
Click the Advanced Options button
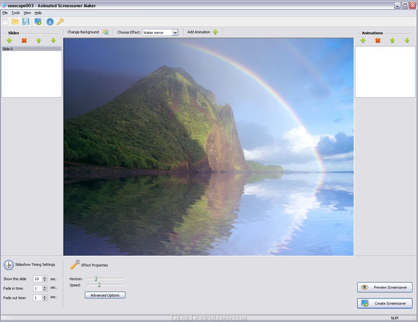105,295
